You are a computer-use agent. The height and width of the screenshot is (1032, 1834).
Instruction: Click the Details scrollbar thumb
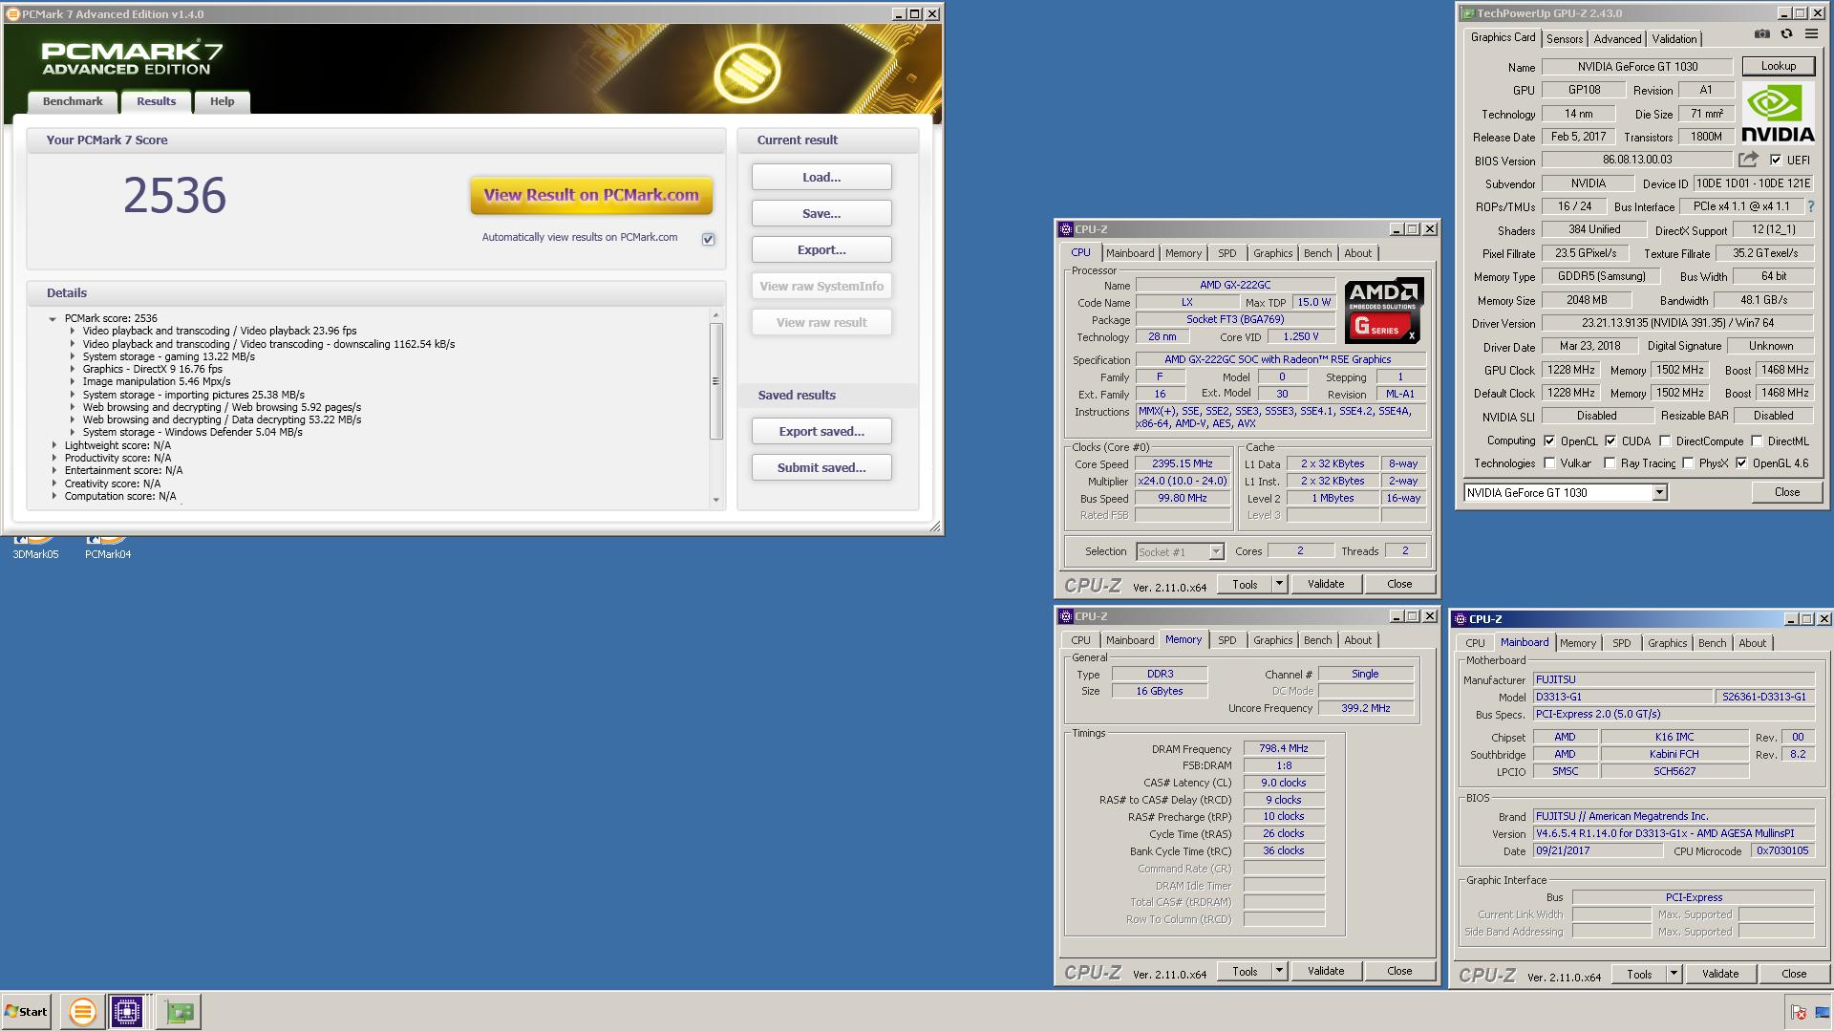pos(715,380)
